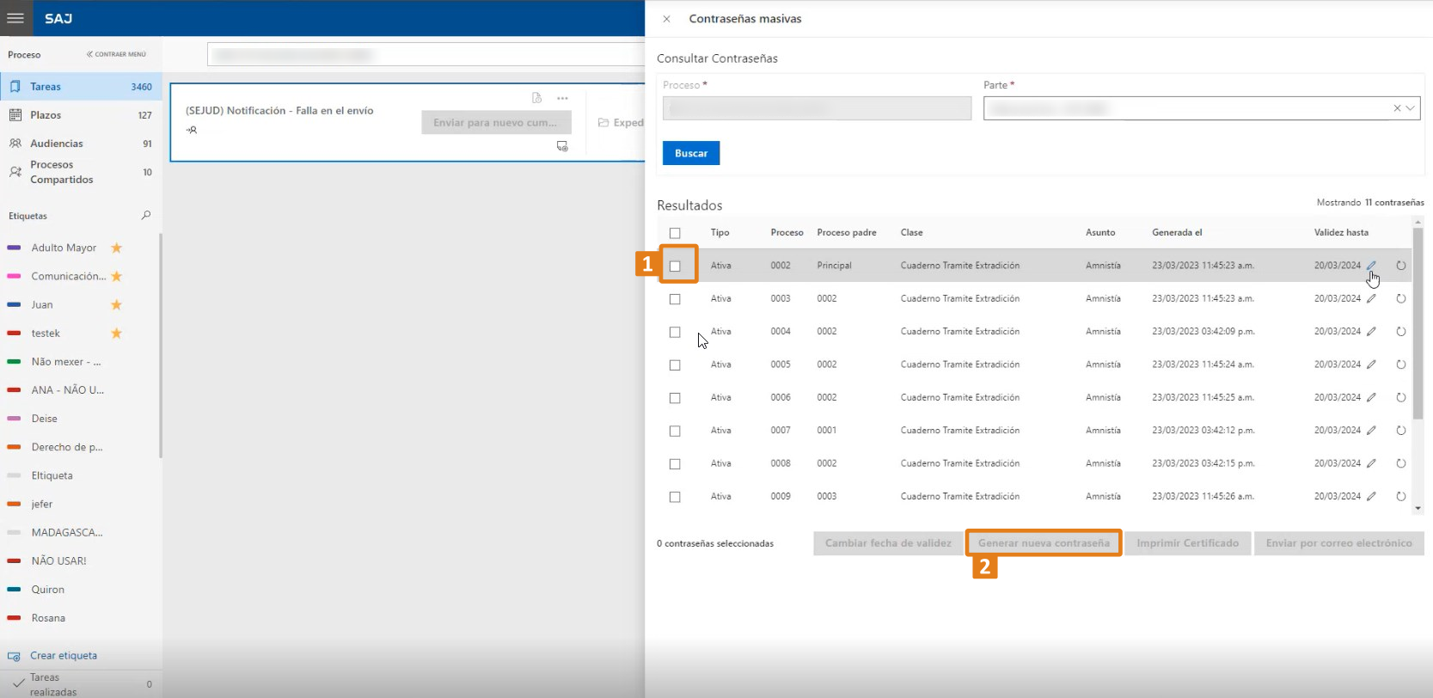Click the Generada el column header
The height and width of the screenshot is (698, 1433).
pyautogui.click(x=1177, y=233)
